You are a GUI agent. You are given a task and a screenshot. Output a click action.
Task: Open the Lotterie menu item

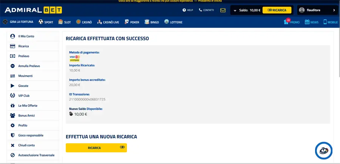(x=173, y=22)
